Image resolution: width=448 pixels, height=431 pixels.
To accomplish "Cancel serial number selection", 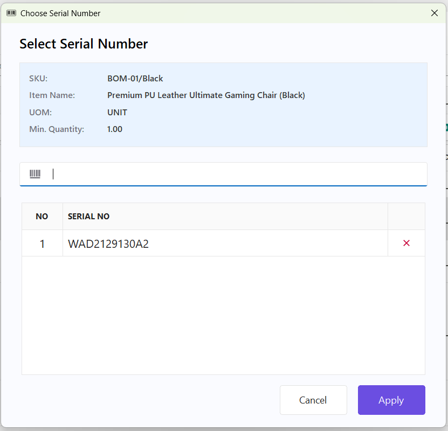I will 313,400.
